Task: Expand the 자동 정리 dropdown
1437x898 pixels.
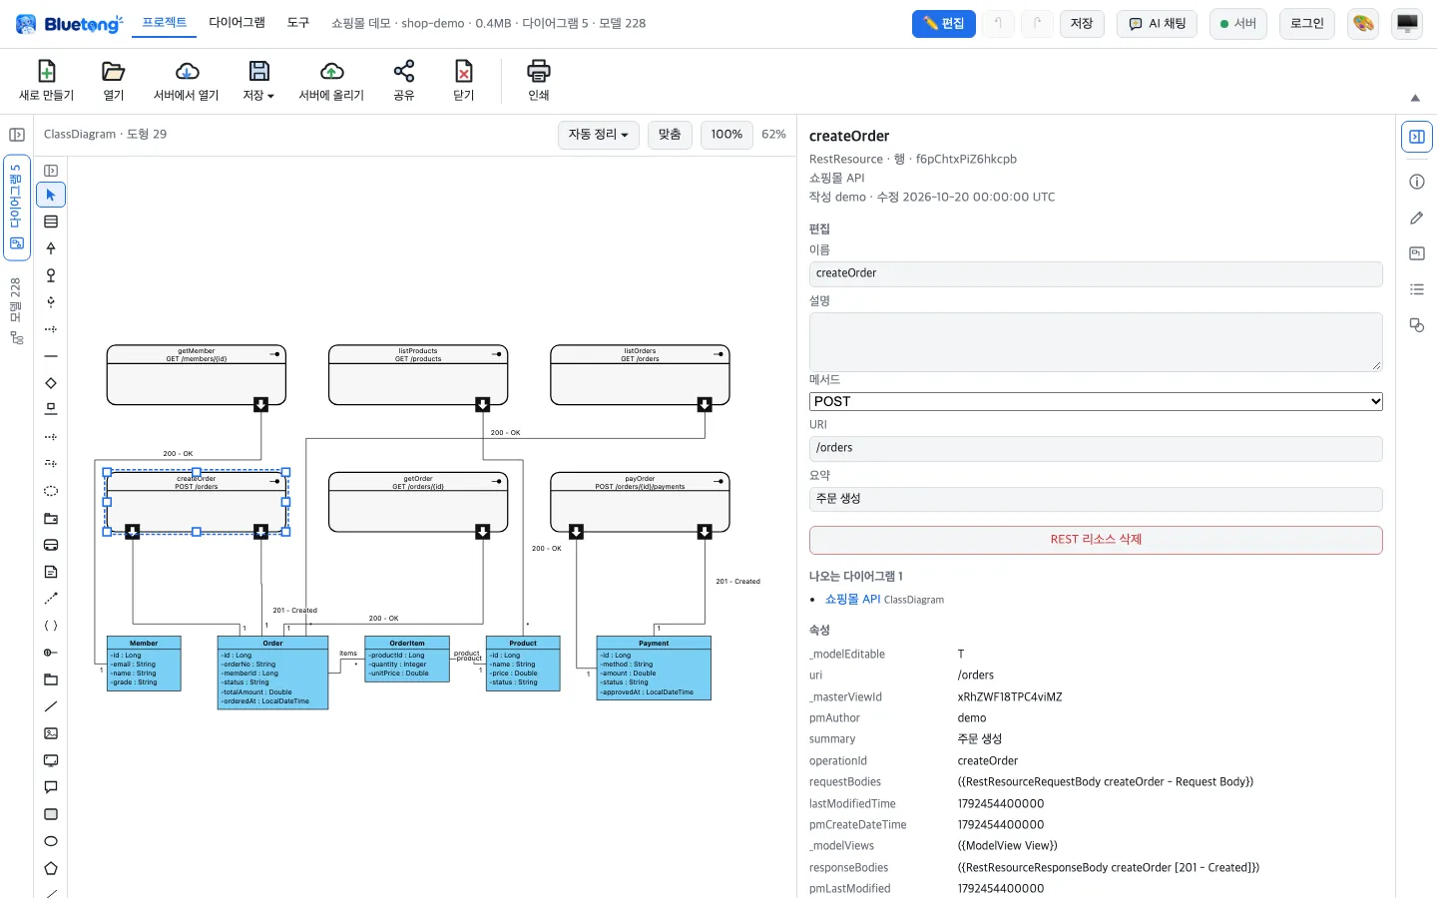Action: [x=599, y=135]
